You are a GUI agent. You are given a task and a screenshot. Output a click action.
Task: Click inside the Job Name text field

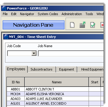(x=71, y=53)
